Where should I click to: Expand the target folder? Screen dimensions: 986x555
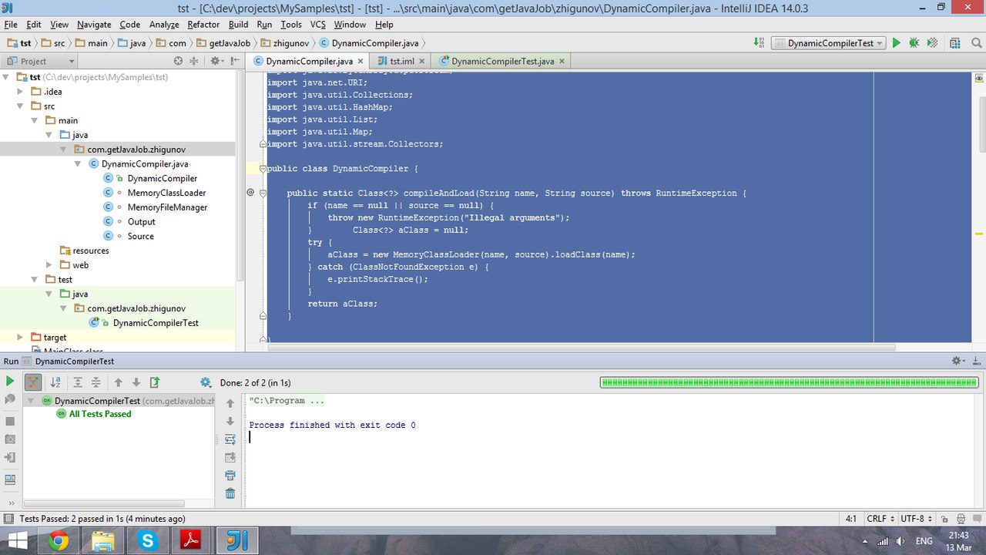pos(21,338)
